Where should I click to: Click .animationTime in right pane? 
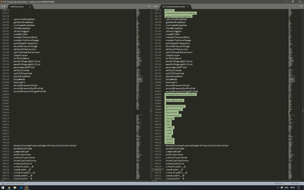[174, 148]
